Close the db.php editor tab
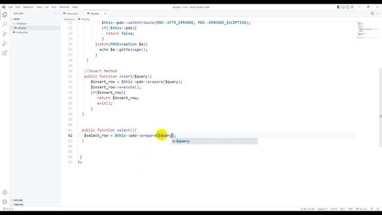382x215 pixels. 105,14
